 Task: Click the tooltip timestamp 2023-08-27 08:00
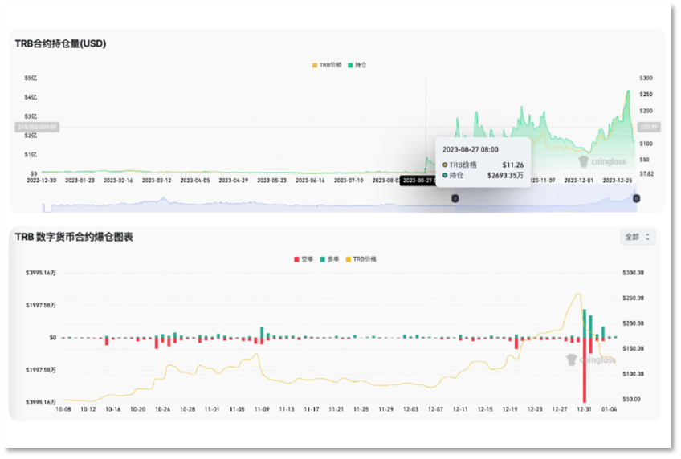[x=471, y=150]
